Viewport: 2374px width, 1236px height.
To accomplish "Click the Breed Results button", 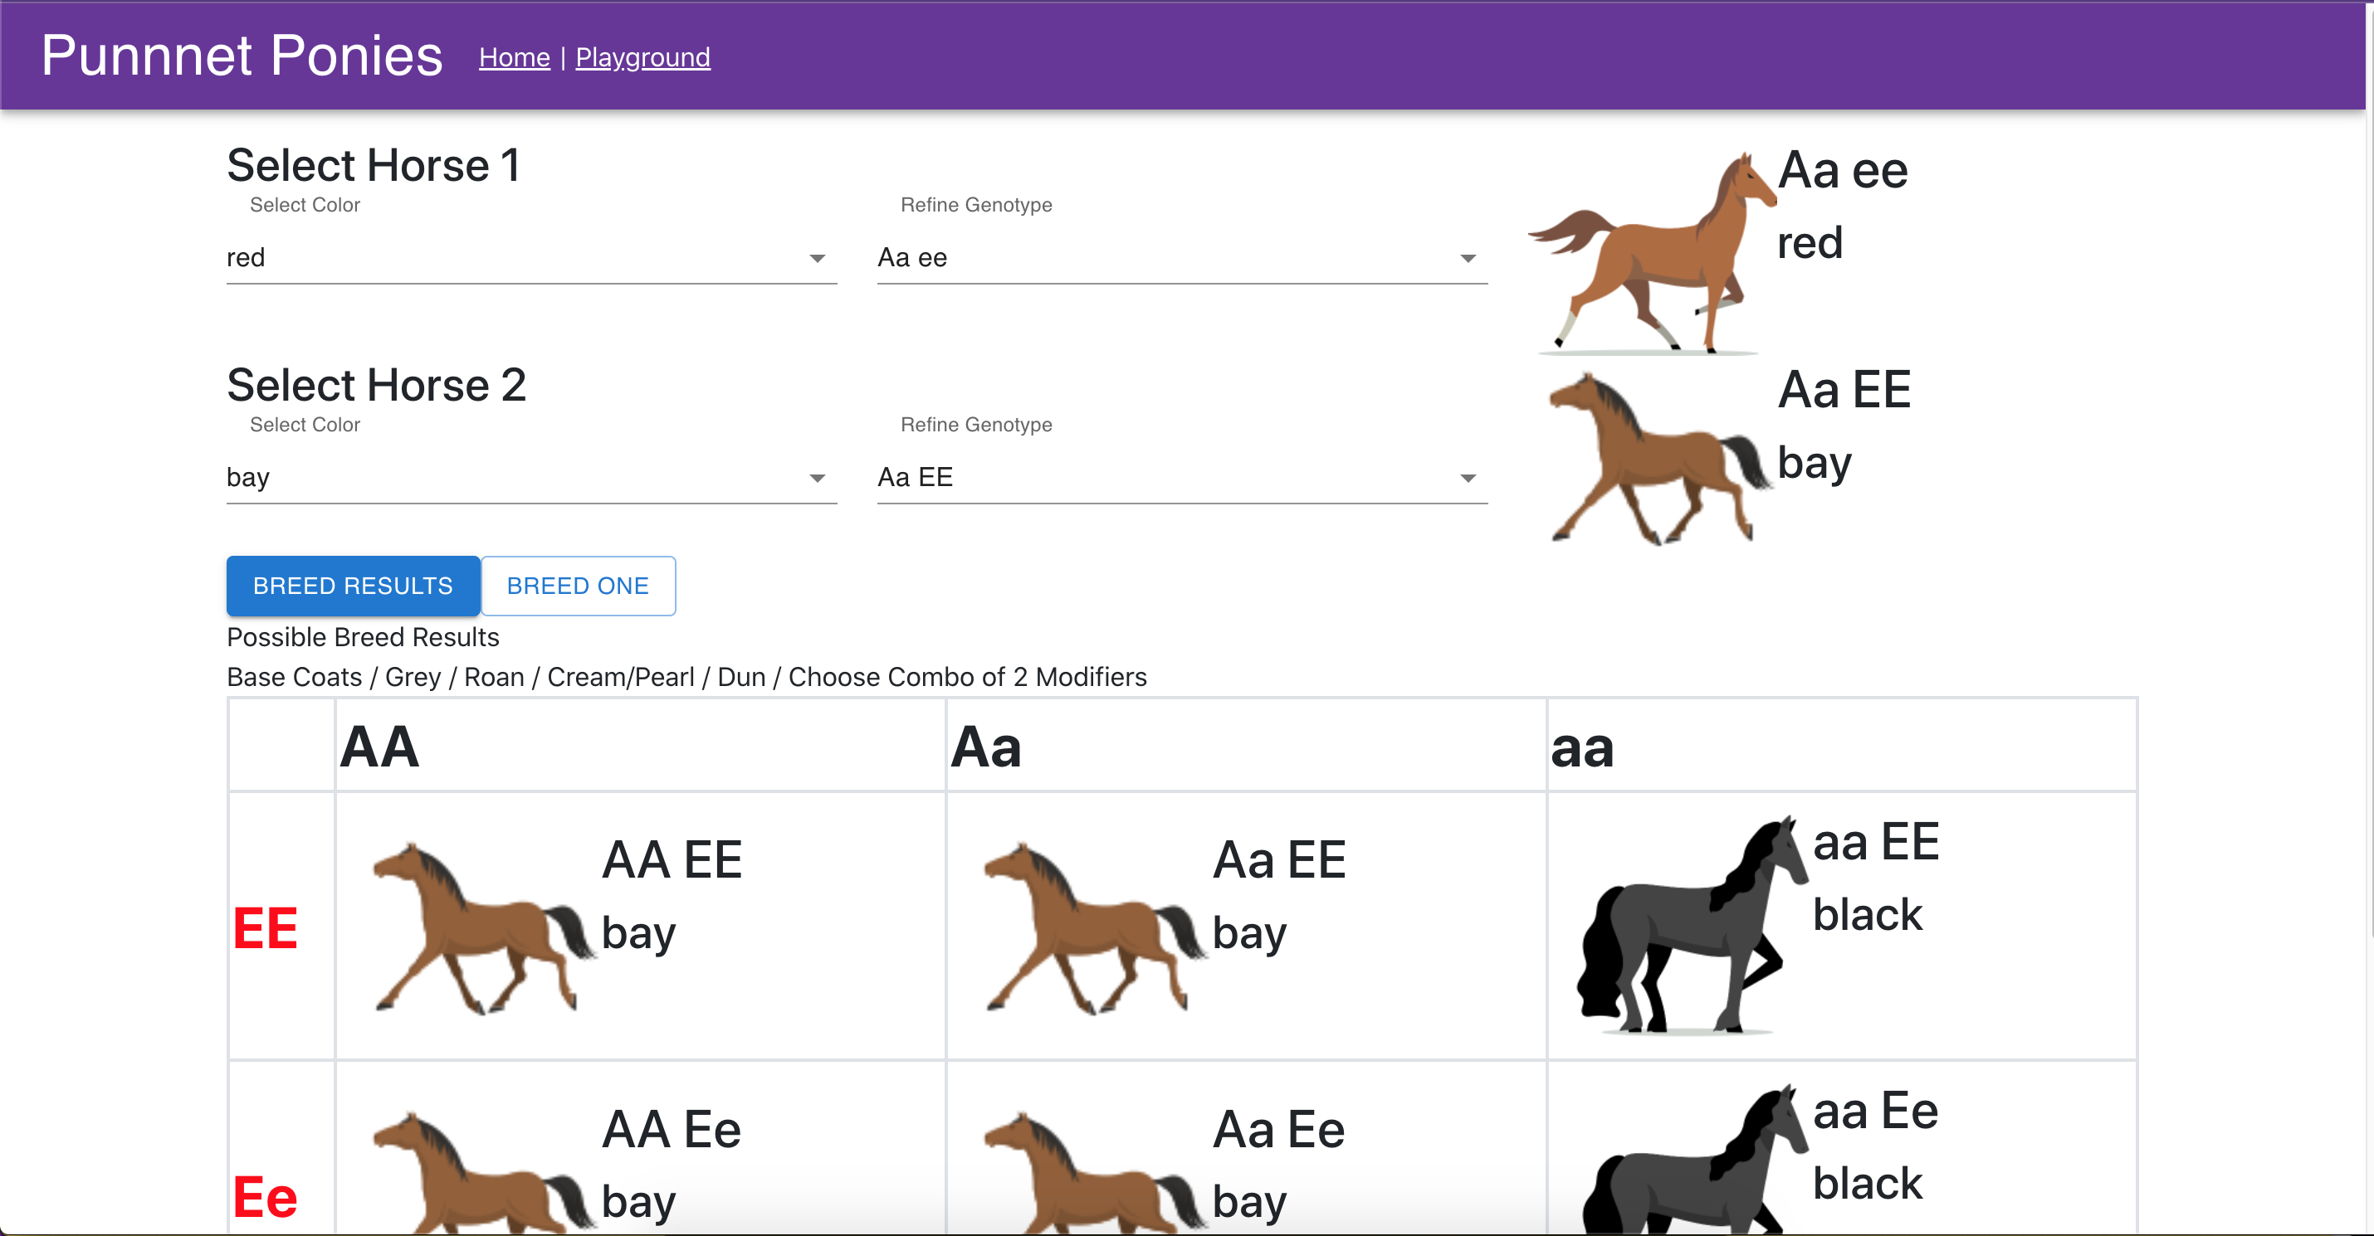I will coord(353,586).
